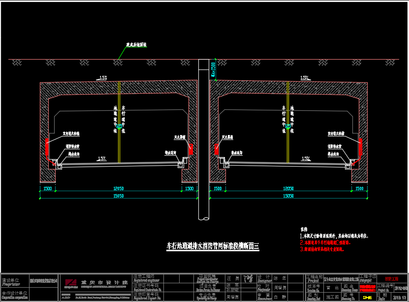Click the 15050 overall dimension of right tunnel
Viewport: 409px width, 302px height.
point(288,196)
